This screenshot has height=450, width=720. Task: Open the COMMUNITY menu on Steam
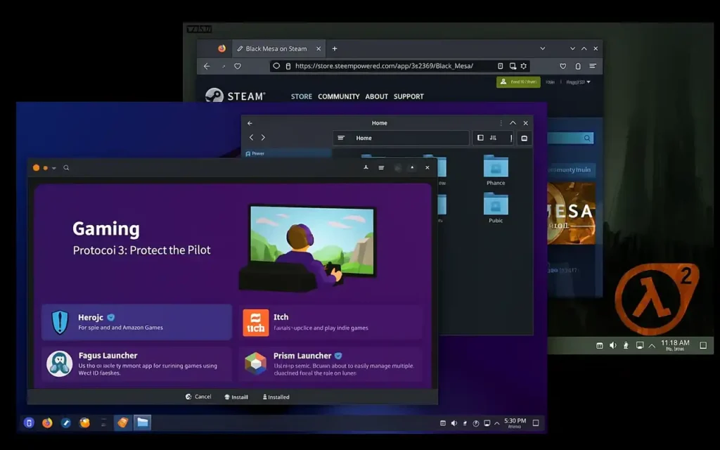point(338,96)
